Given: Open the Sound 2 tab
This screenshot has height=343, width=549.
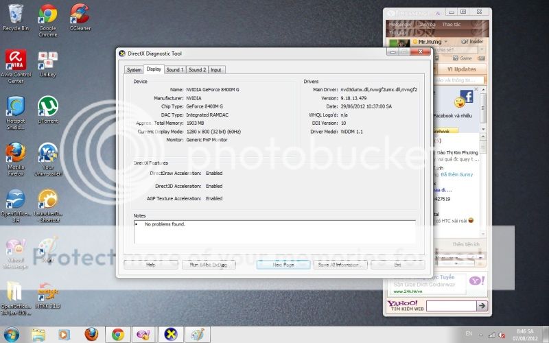Looking at the screenshot, I should [x=197, y=70].
